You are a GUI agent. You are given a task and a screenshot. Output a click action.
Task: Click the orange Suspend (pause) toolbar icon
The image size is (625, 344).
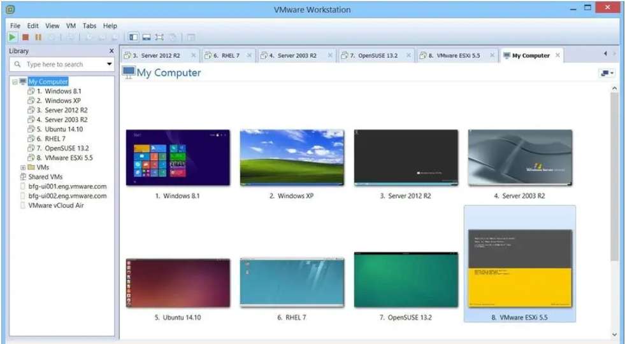pos(37,38)
